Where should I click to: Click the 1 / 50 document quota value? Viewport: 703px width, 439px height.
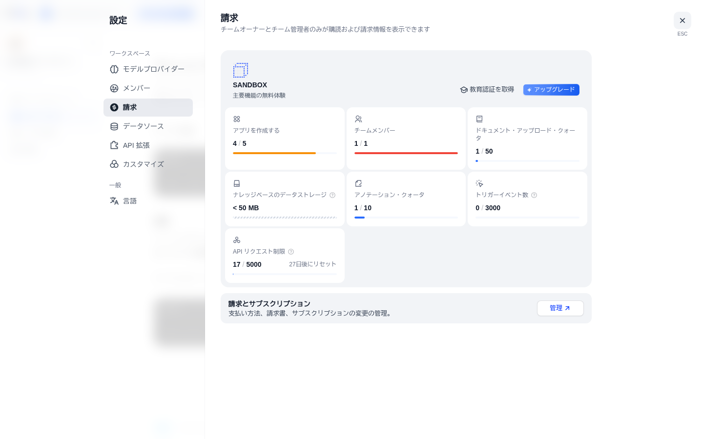[x=484, y=151]
